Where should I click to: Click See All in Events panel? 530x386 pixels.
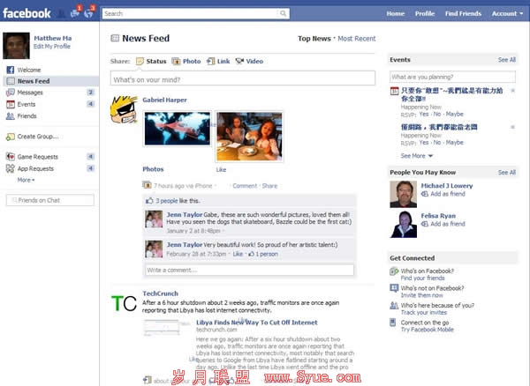507,60
